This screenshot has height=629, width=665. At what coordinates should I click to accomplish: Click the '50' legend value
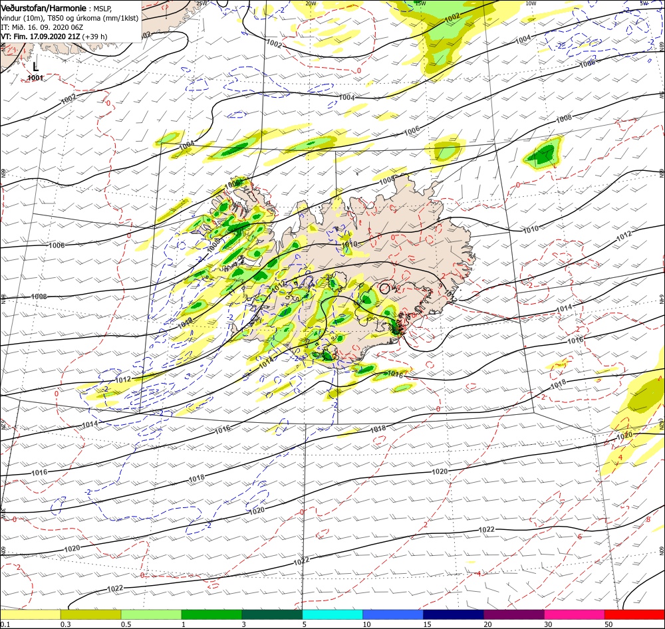pyautogui.click(x=608, y=624)
